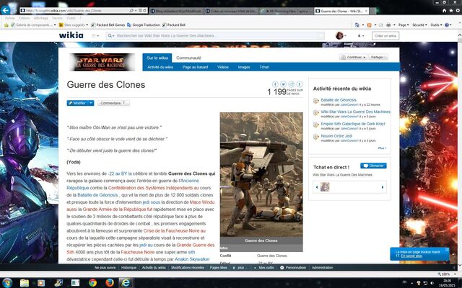Share the page on Reddit
462x288 pixels.
point(291,84)
